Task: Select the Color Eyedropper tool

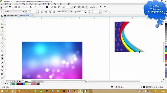Action: point(2,63)
